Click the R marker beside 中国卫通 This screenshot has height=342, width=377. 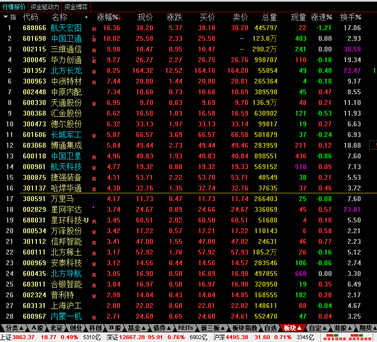(x=94, y=40)
